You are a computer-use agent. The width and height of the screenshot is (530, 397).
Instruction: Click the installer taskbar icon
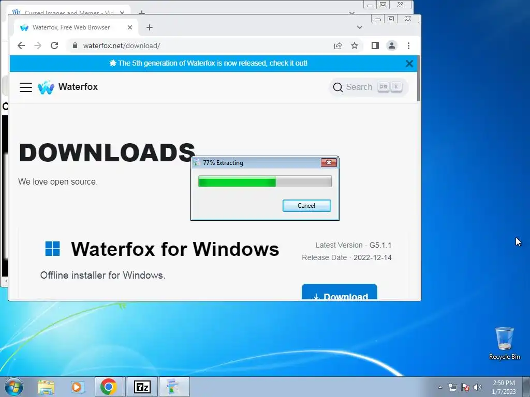(174, 387)
